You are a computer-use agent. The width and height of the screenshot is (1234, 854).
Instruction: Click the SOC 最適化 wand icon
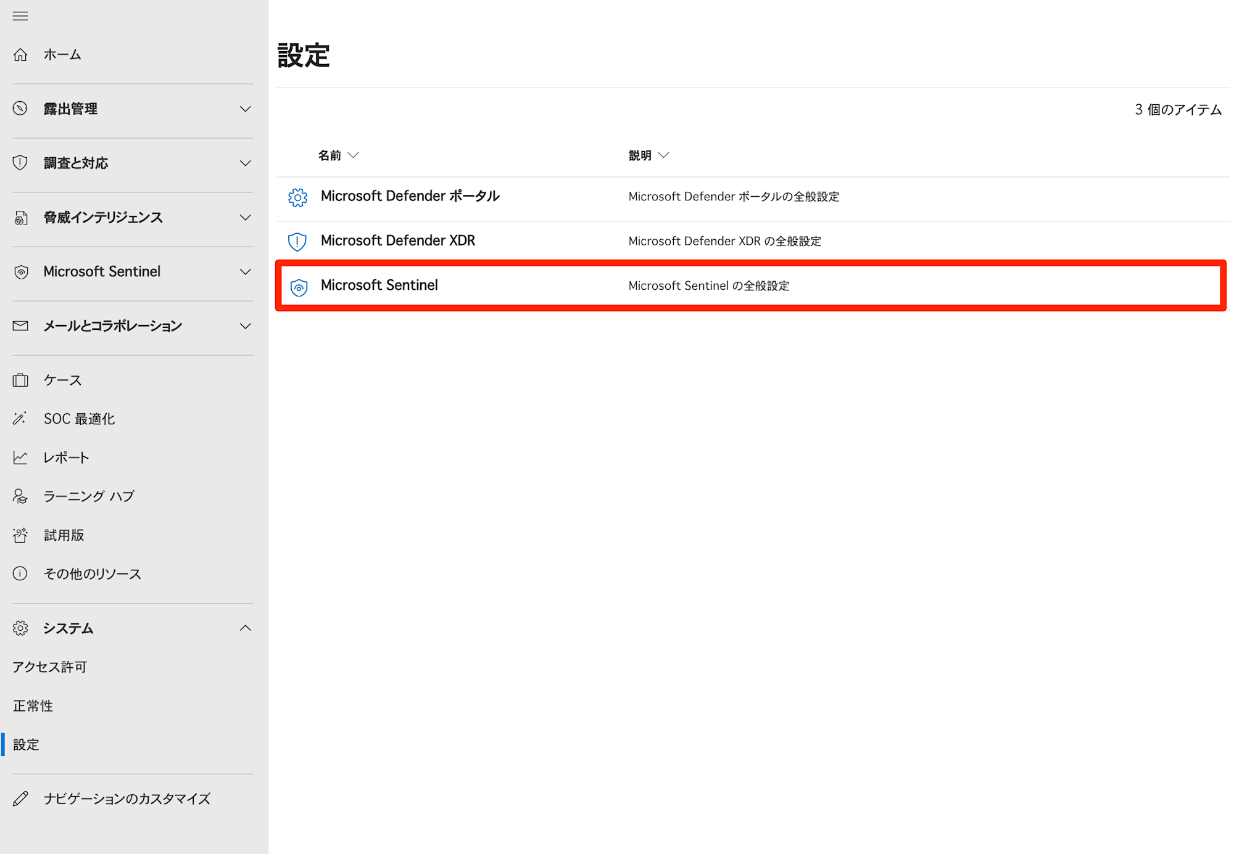[x=20, y=419]
